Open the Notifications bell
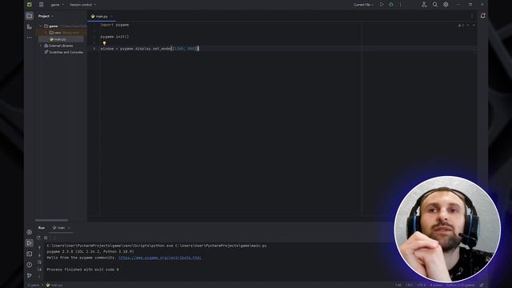Screen dimensions: 512x288 coord(483,16)
